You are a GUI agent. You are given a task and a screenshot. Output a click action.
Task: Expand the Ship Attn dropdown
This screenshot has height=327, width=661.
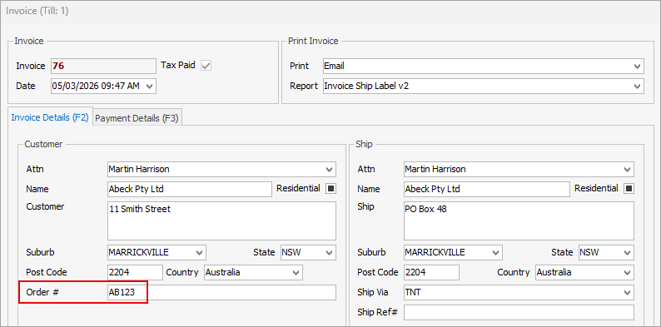click(x=627, y=170)
